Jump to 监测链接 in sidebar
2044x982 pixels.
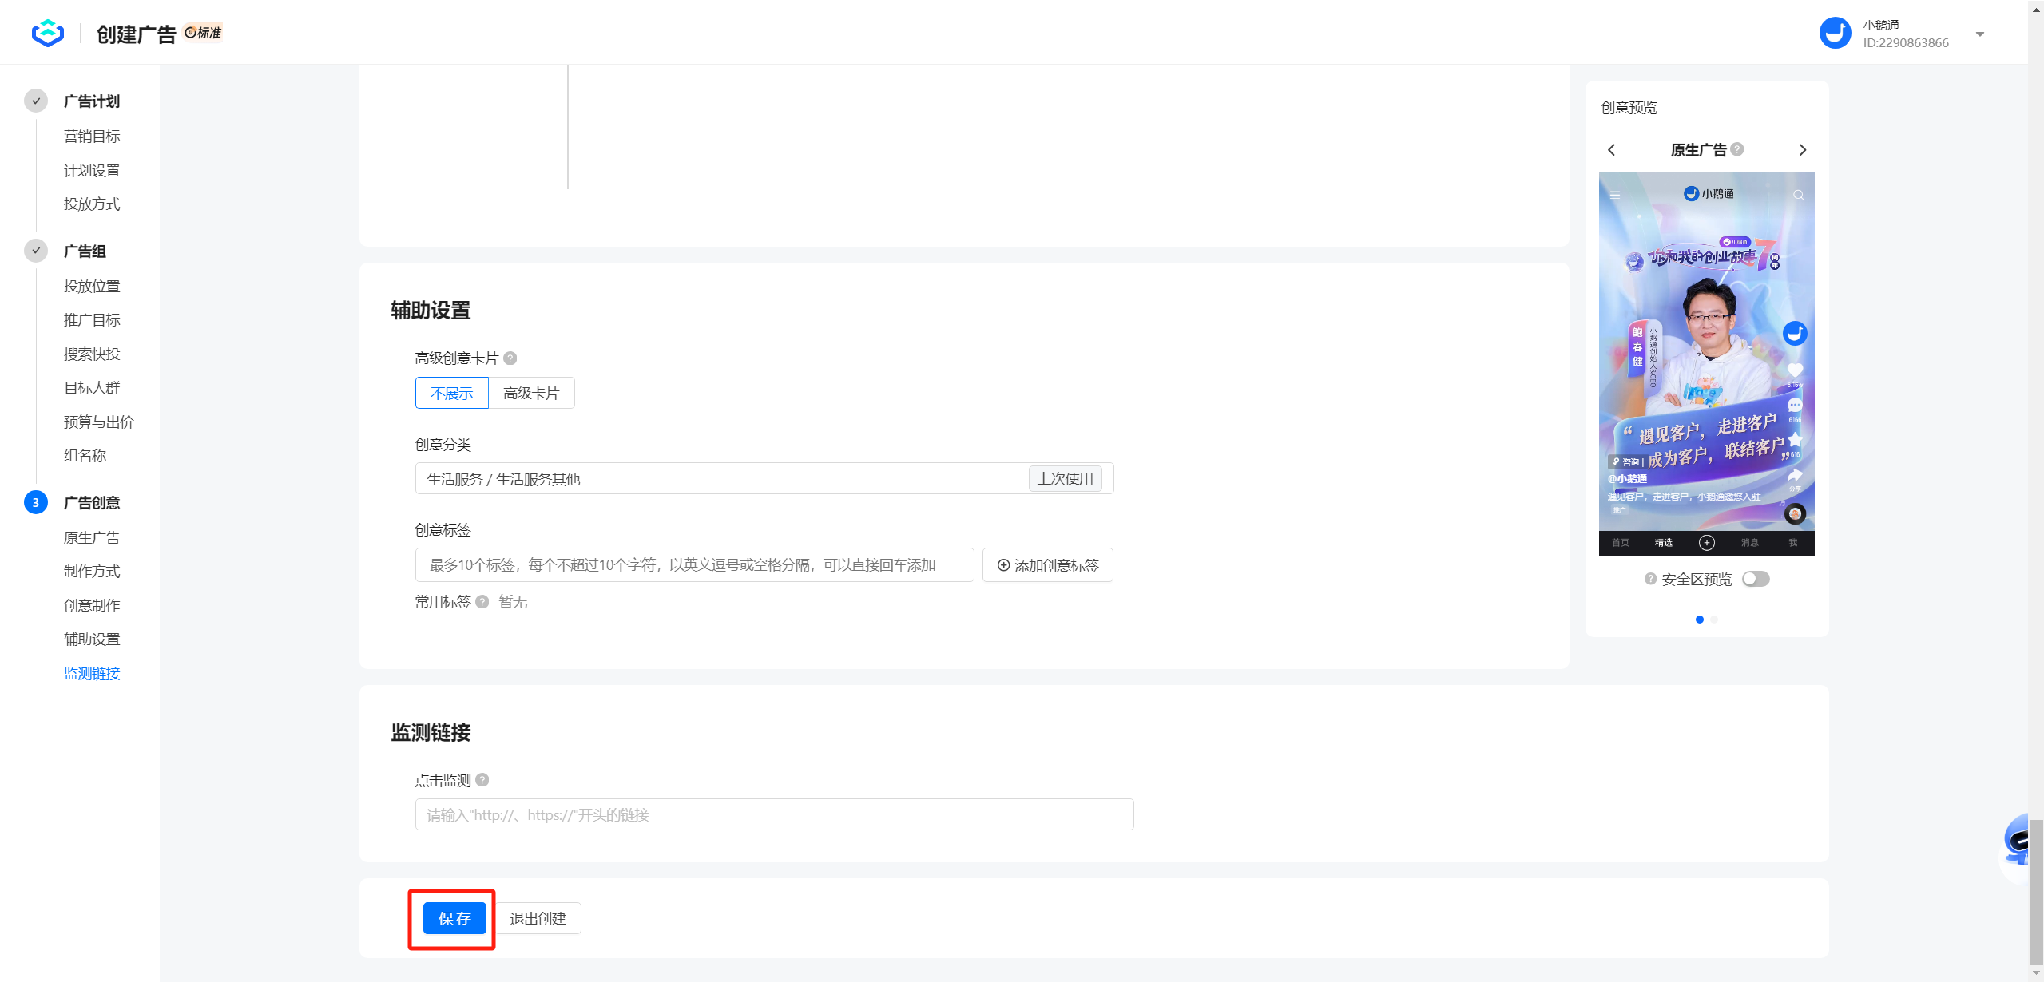point(92,674)
